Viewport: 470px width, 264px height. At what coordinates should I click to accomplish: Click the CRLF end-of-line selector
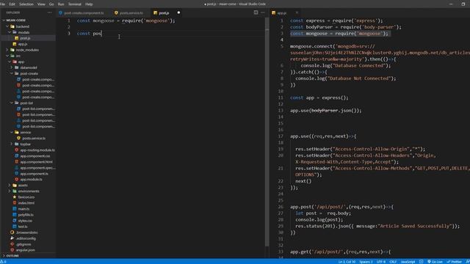pos(393,262)
